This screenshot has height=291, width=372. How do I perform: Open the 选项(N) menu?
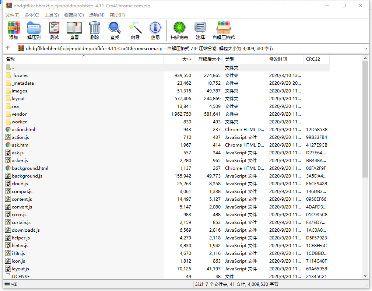pyautogui.click(x=96, y=15)
